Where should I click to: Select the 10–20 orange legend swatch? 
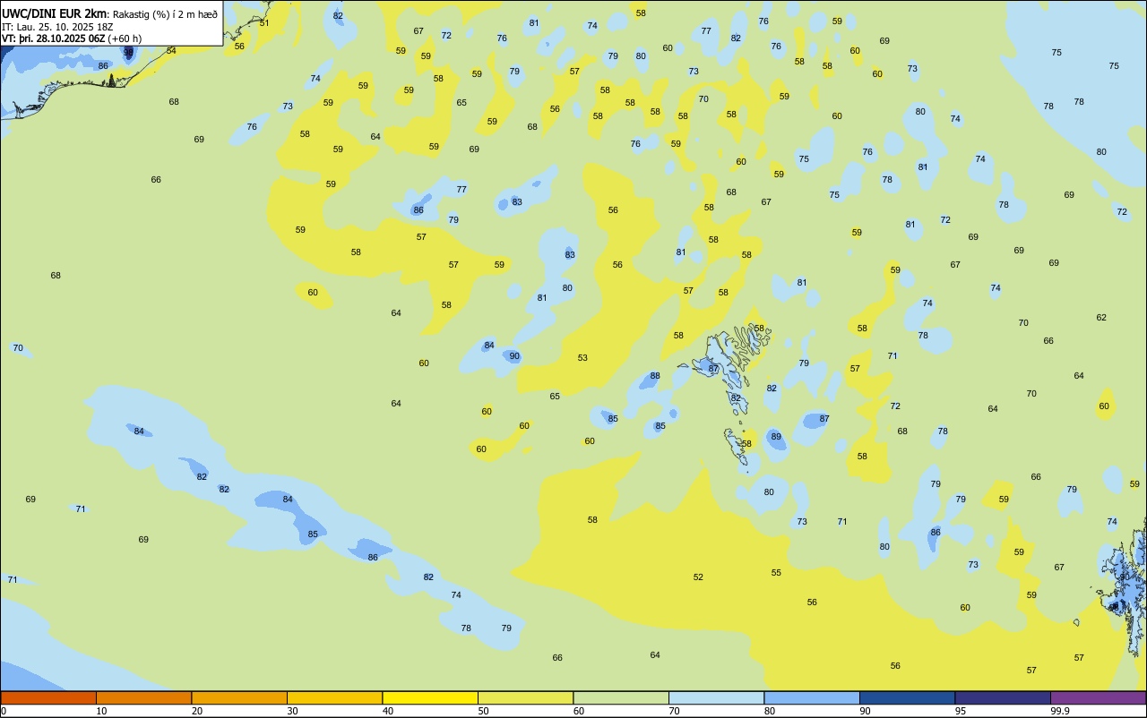tap(143, 697)
